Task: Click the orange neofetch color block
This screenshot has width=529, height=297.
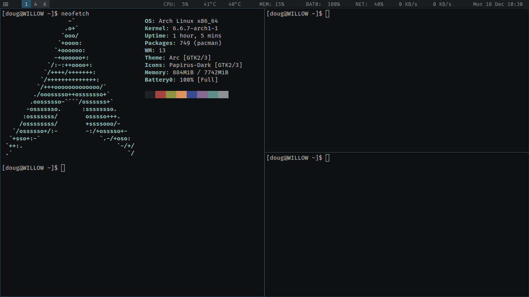Action: pos(181,94)
